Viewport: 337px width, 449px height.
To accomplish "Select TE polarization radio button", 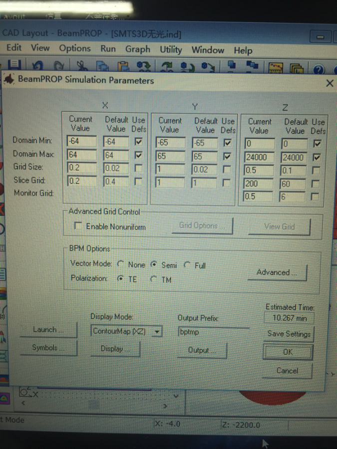I will click(x=120, y=278).
